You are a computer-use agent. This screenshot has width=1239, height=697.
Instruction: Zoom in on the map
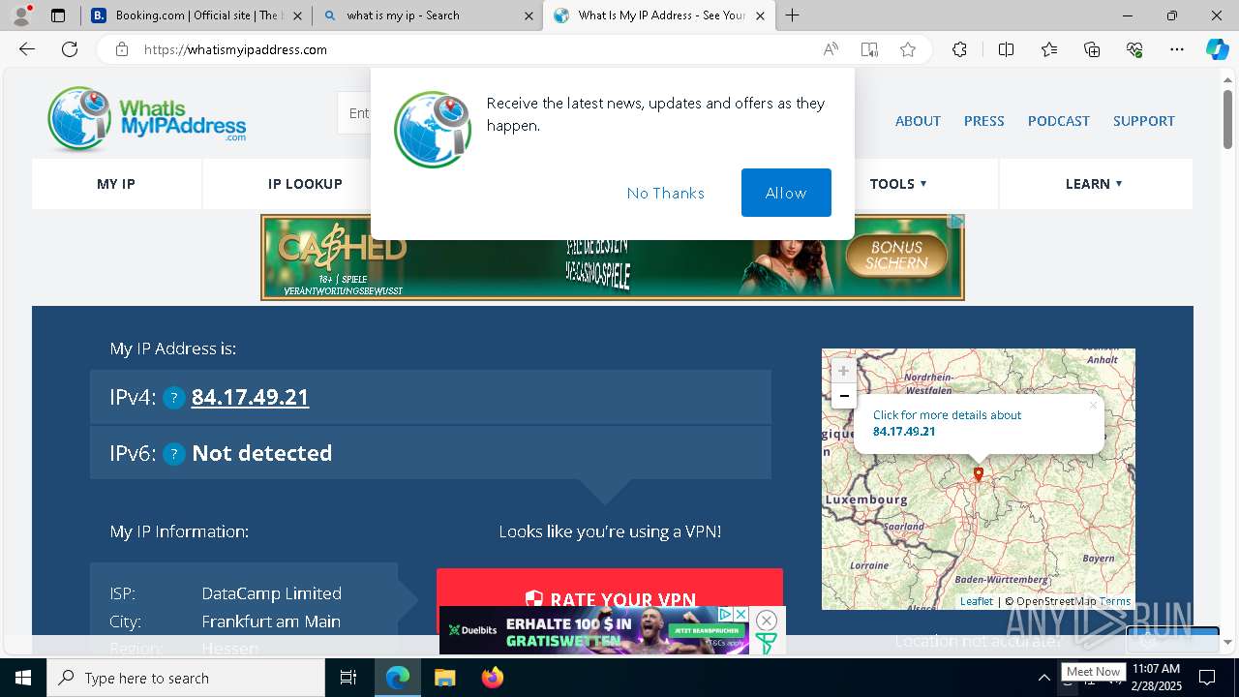pos(844,371)
